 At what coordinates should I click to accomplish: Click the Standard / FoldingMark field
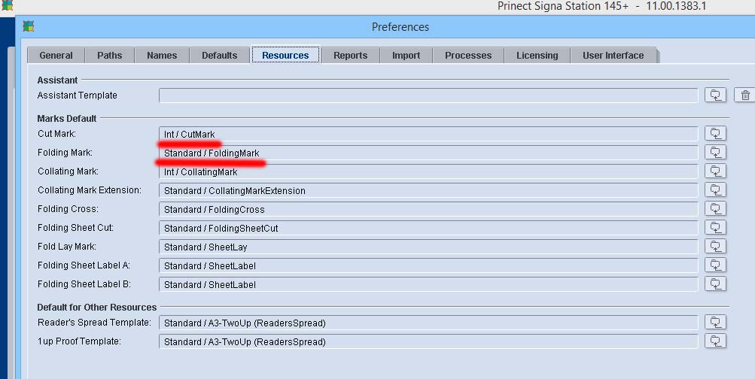pos(428,153)
